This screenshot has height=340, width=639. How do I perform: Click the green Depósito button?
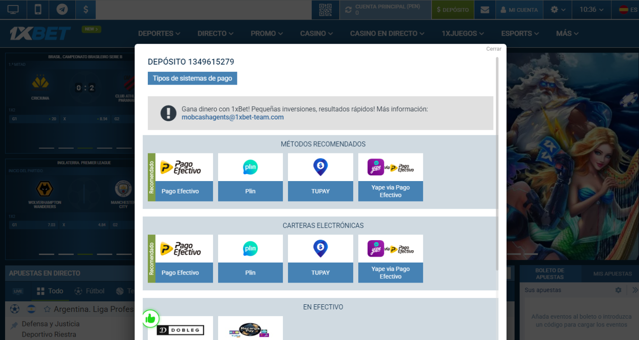pos(452,10)
